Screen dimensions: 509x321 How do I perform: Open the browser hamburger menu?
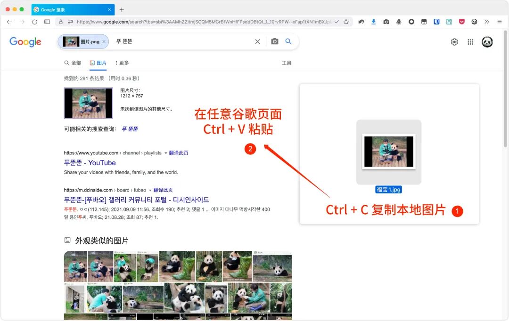pos(500,22)
